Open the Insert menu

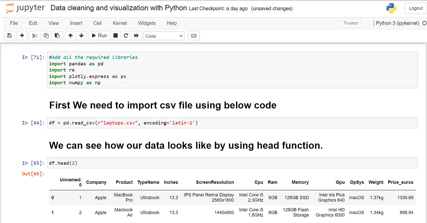tap(76, 23)
